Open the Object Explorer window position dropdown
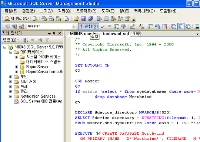 49,34
